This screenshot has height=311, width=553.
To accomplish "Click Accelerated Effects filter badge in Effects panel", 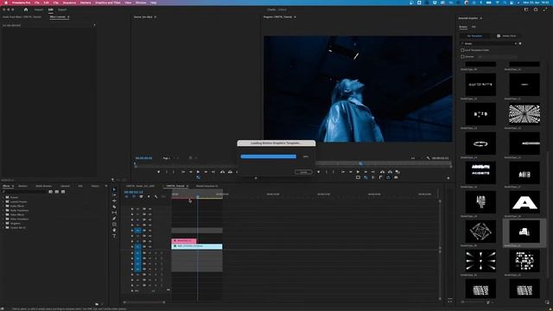I will tap(50, 192).
